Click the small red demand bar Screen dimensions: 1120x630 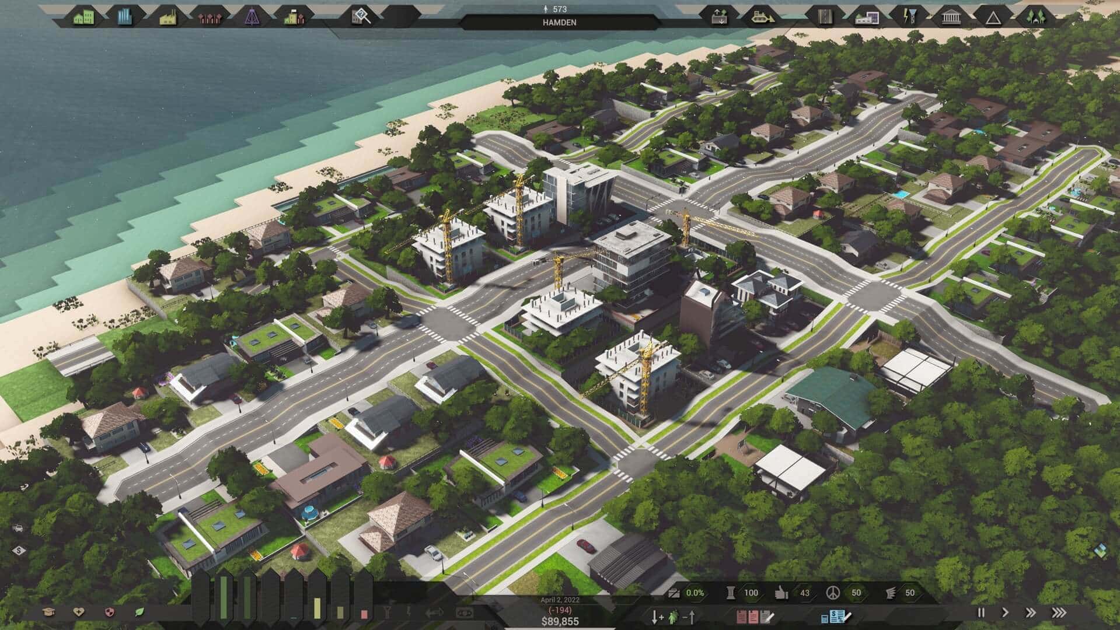pos(364,614)
